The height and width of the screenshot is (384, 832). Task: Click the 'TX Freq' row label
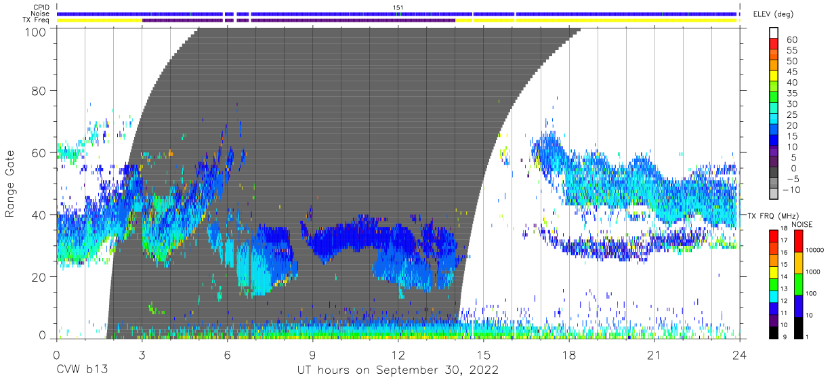coord(37,20)
